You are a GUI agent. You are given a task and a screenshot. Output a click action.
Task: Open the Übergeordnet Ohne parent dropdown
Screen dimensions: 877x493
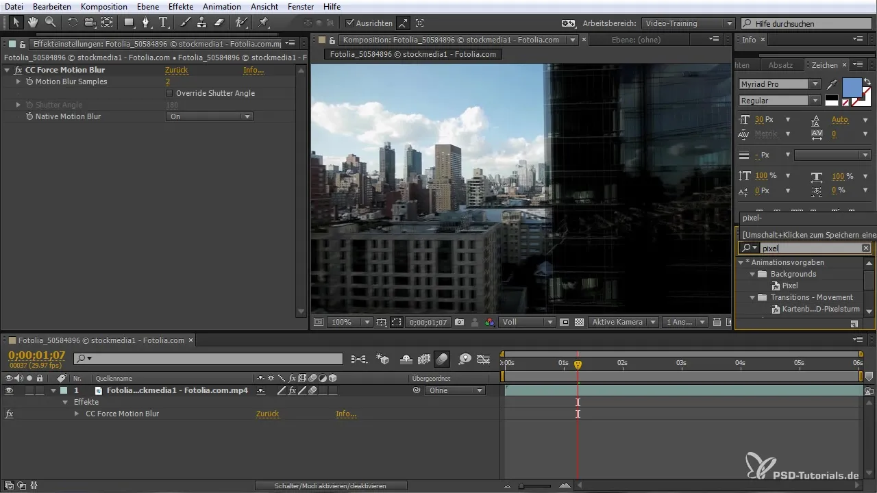[x=455, y=390]
